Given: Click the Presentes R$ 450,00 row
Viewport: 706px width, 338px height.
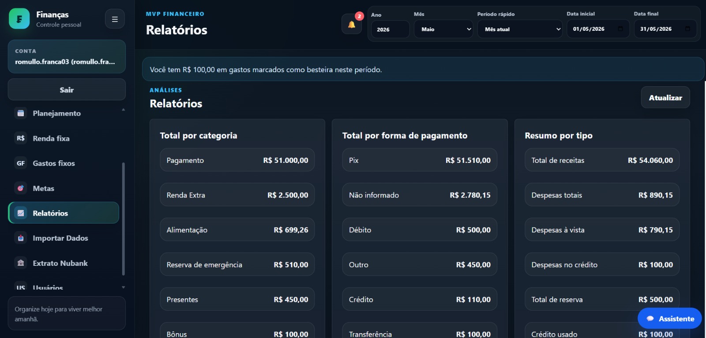Looking at the screenshot, I should [237, 299].
